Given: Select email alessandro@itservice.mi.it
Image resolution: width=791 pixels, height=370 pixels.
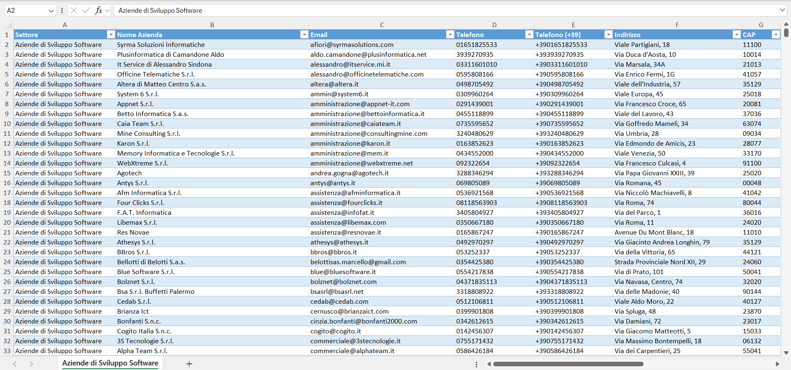Looking at the screenshot, I should [x=382, y=64].
